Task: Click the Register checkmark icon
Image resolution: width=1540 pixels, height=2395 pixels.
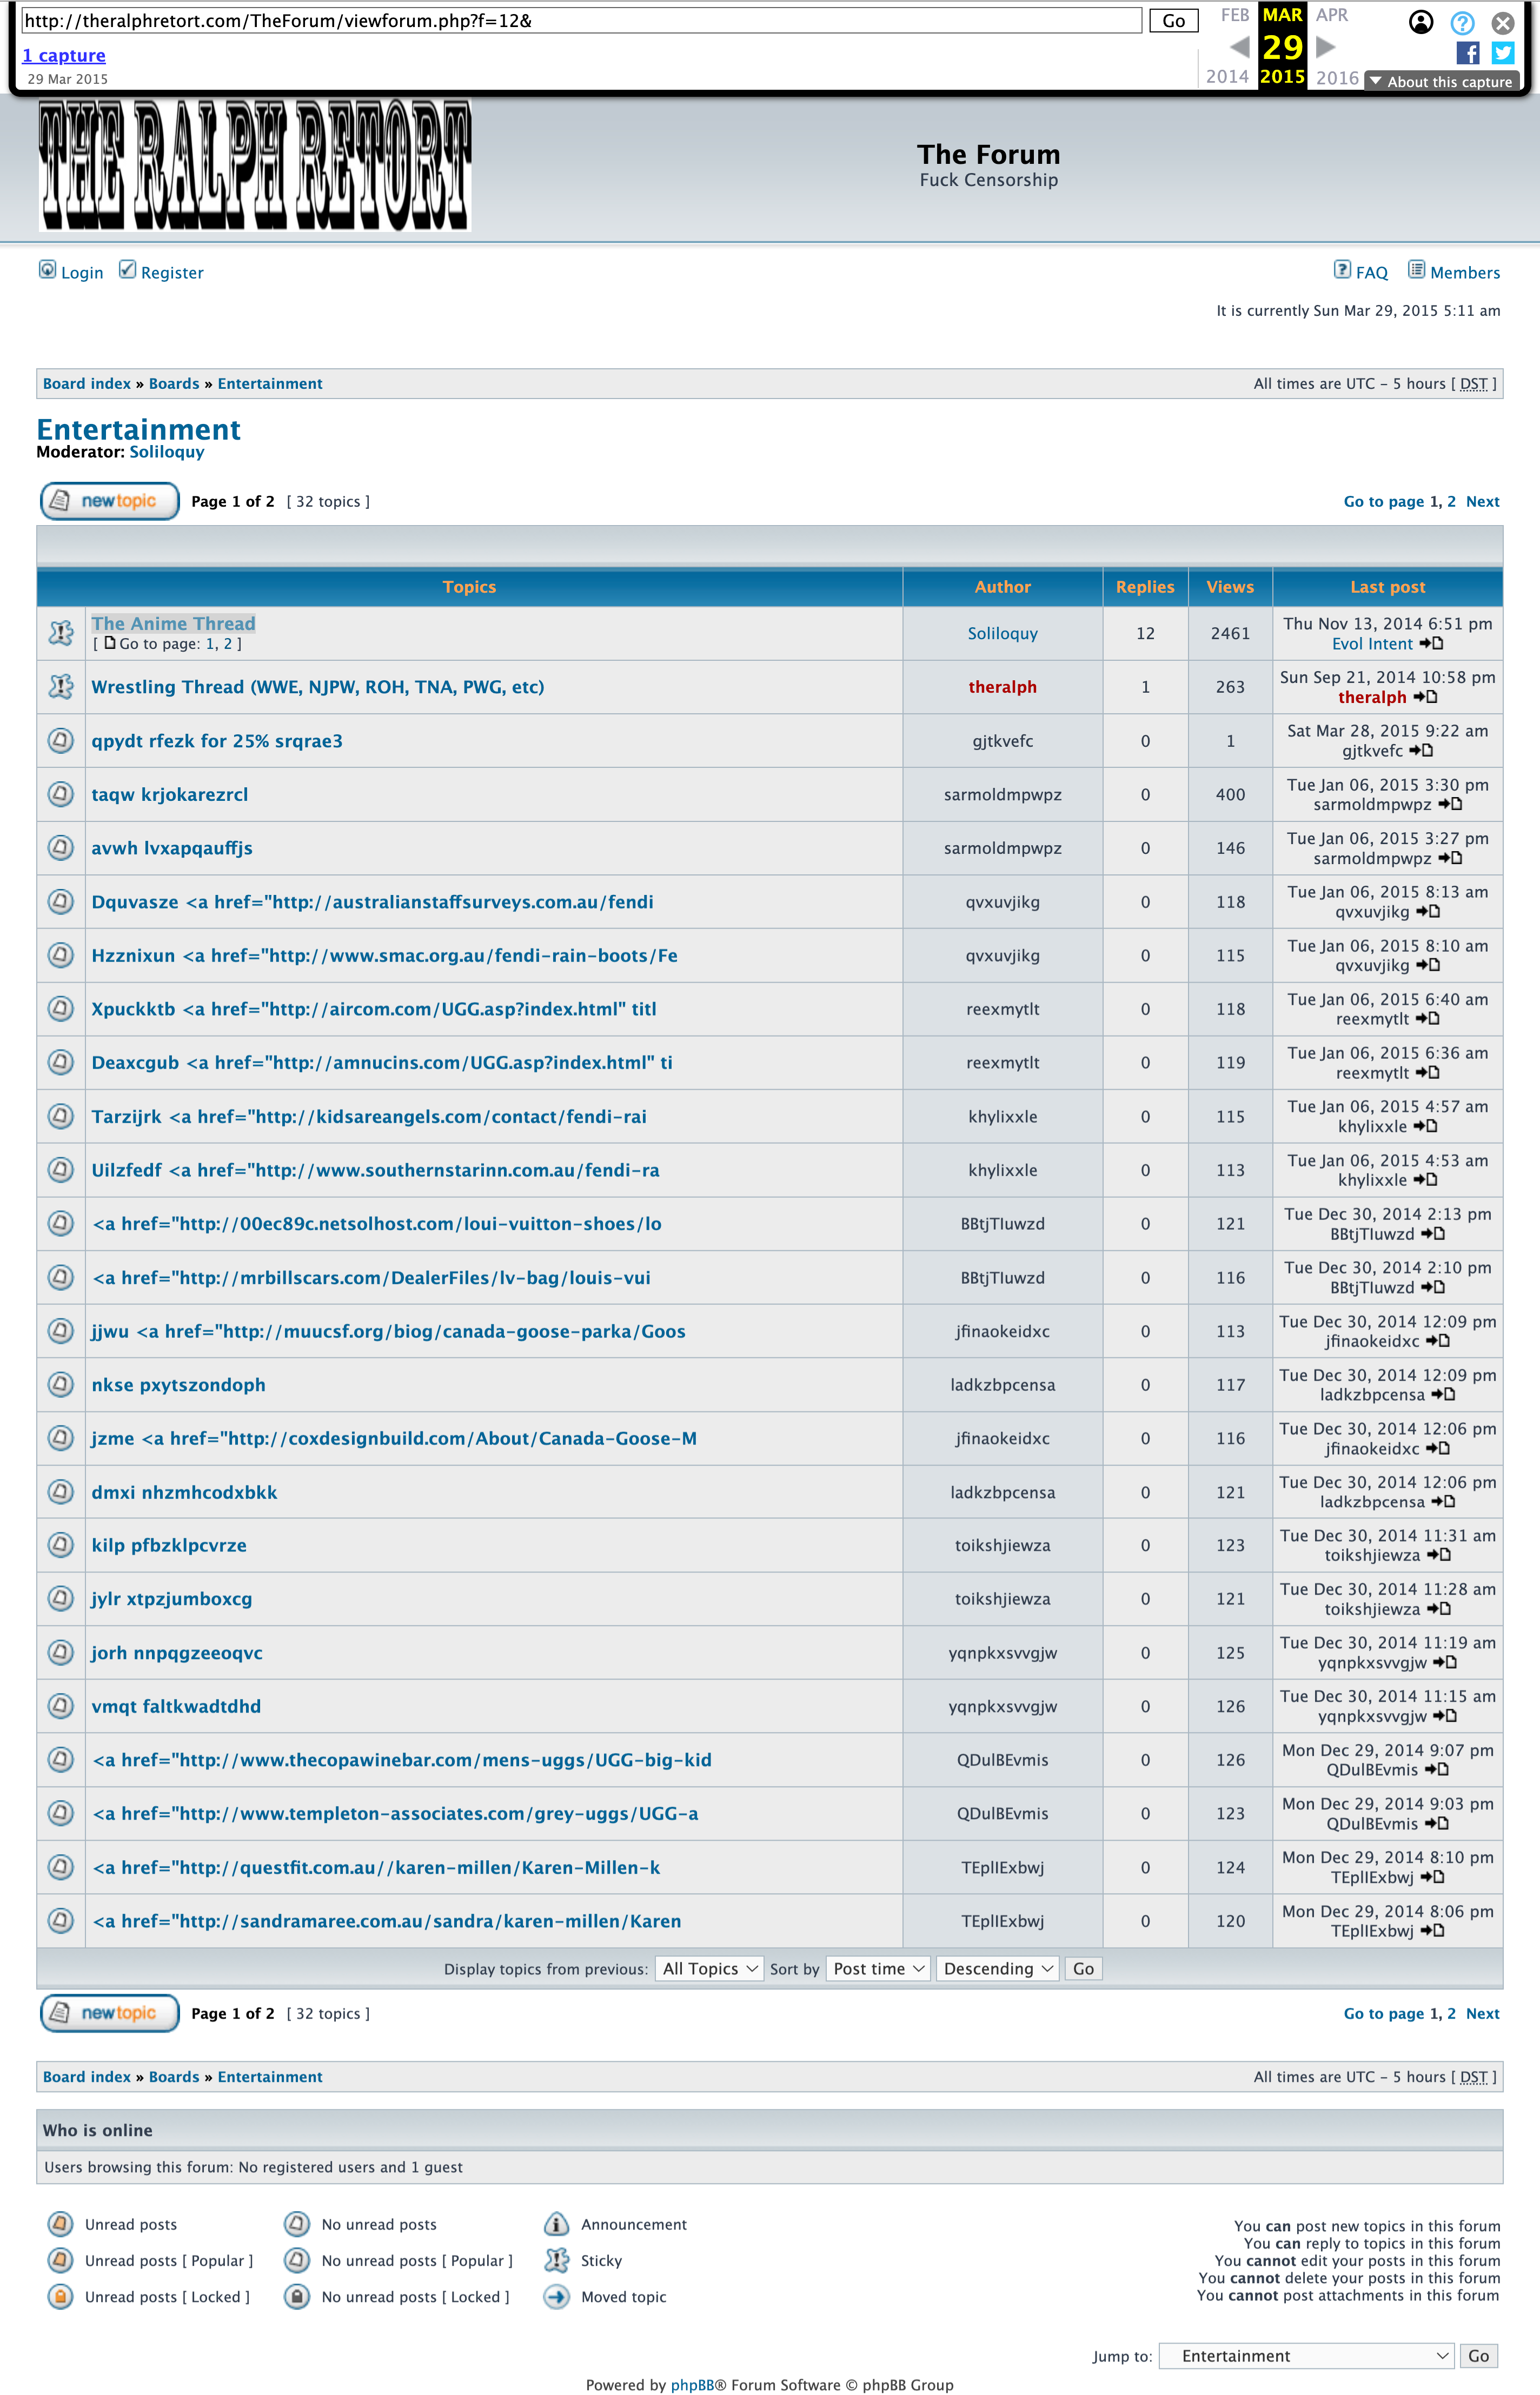Action: [x=127, y=270]
